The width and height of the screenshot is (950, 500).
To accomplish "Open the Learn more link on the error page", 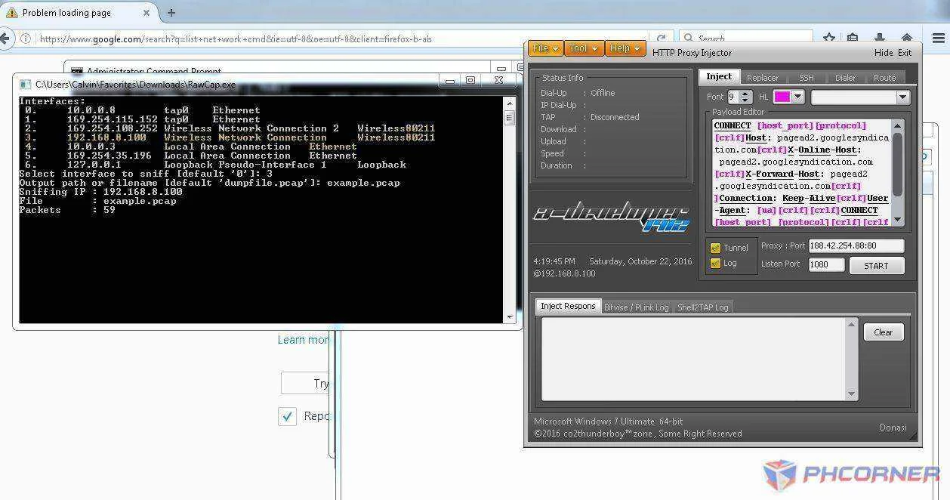I will click(x=303, y=340).
